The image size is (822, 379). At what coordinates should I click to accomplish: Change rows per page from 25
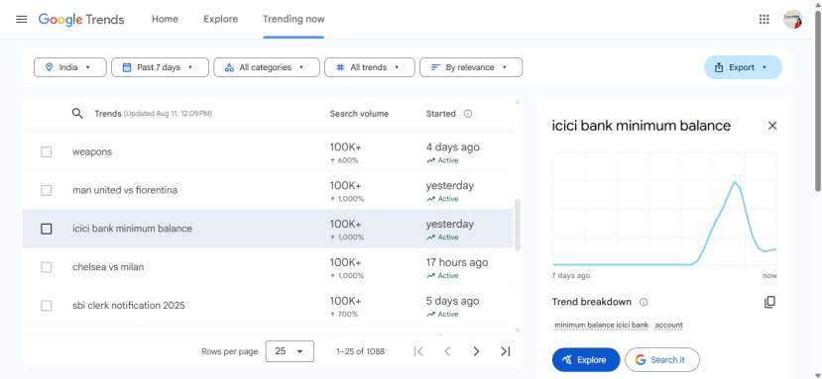coord(290,351)
